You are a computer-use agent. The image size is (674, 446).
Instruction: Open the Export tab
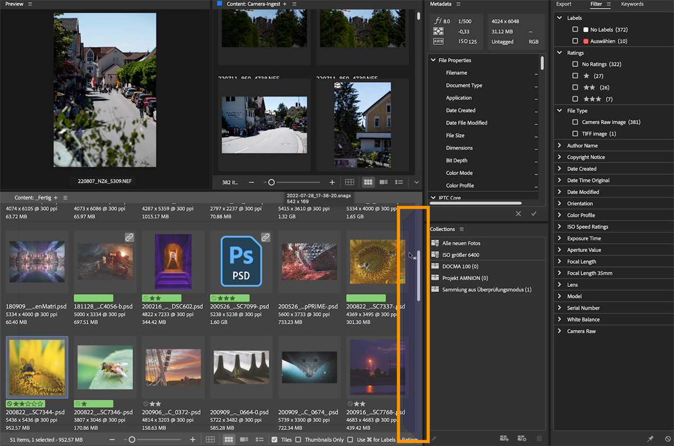point(563,4)
